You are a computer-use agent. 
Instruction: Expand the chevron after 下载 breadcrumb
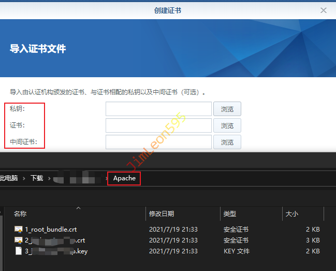click(x=50, y=178)
